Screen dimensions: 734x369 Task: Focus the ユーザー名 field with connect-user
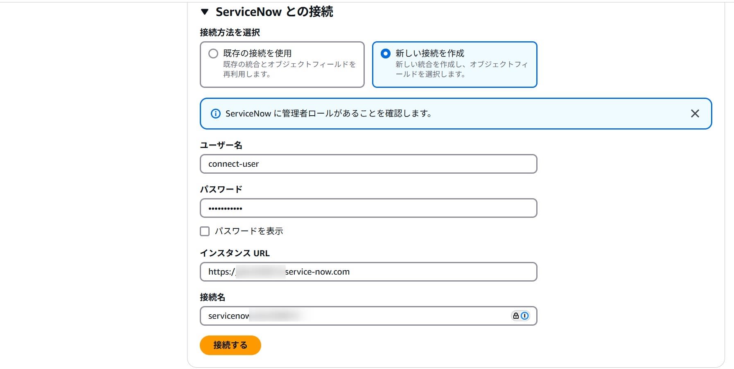coord(368,164)
